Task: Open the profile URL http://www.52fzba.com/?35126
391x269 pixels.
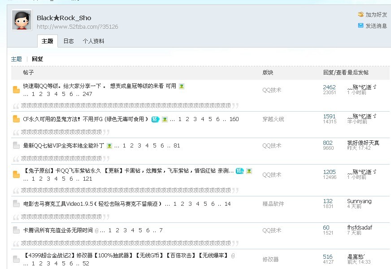Action: (x=77, y=26)
